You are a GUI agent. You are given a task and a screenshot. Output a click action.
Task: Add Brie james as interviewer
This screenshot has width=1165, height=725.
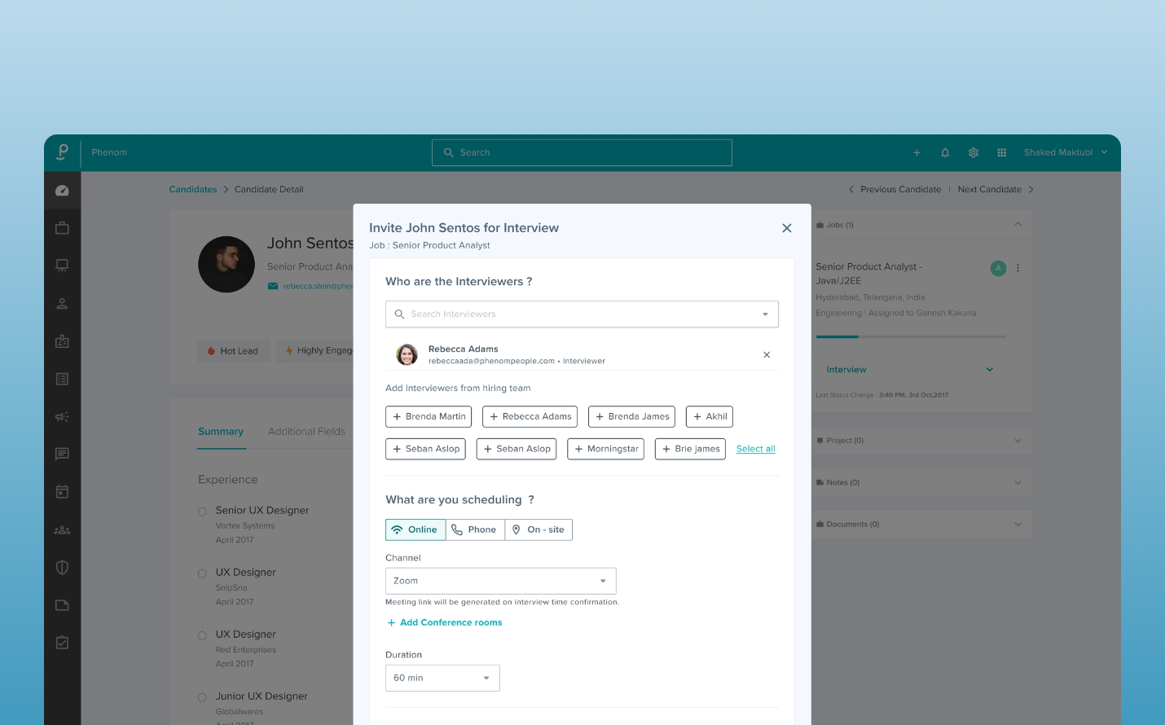tap(690, 449)
